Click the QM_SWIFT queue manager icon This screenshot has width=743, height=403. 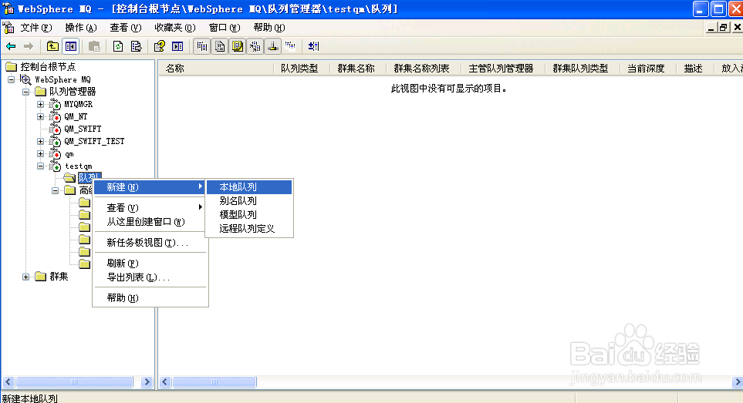coord(55,129)
